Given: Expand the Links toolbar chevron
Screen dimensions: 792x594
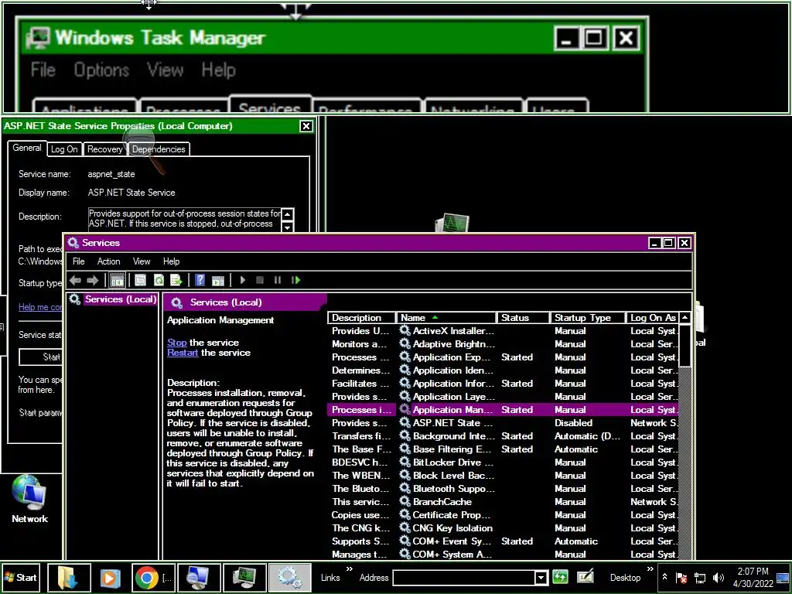Looking at the screenshot, I should pos(349,569).
